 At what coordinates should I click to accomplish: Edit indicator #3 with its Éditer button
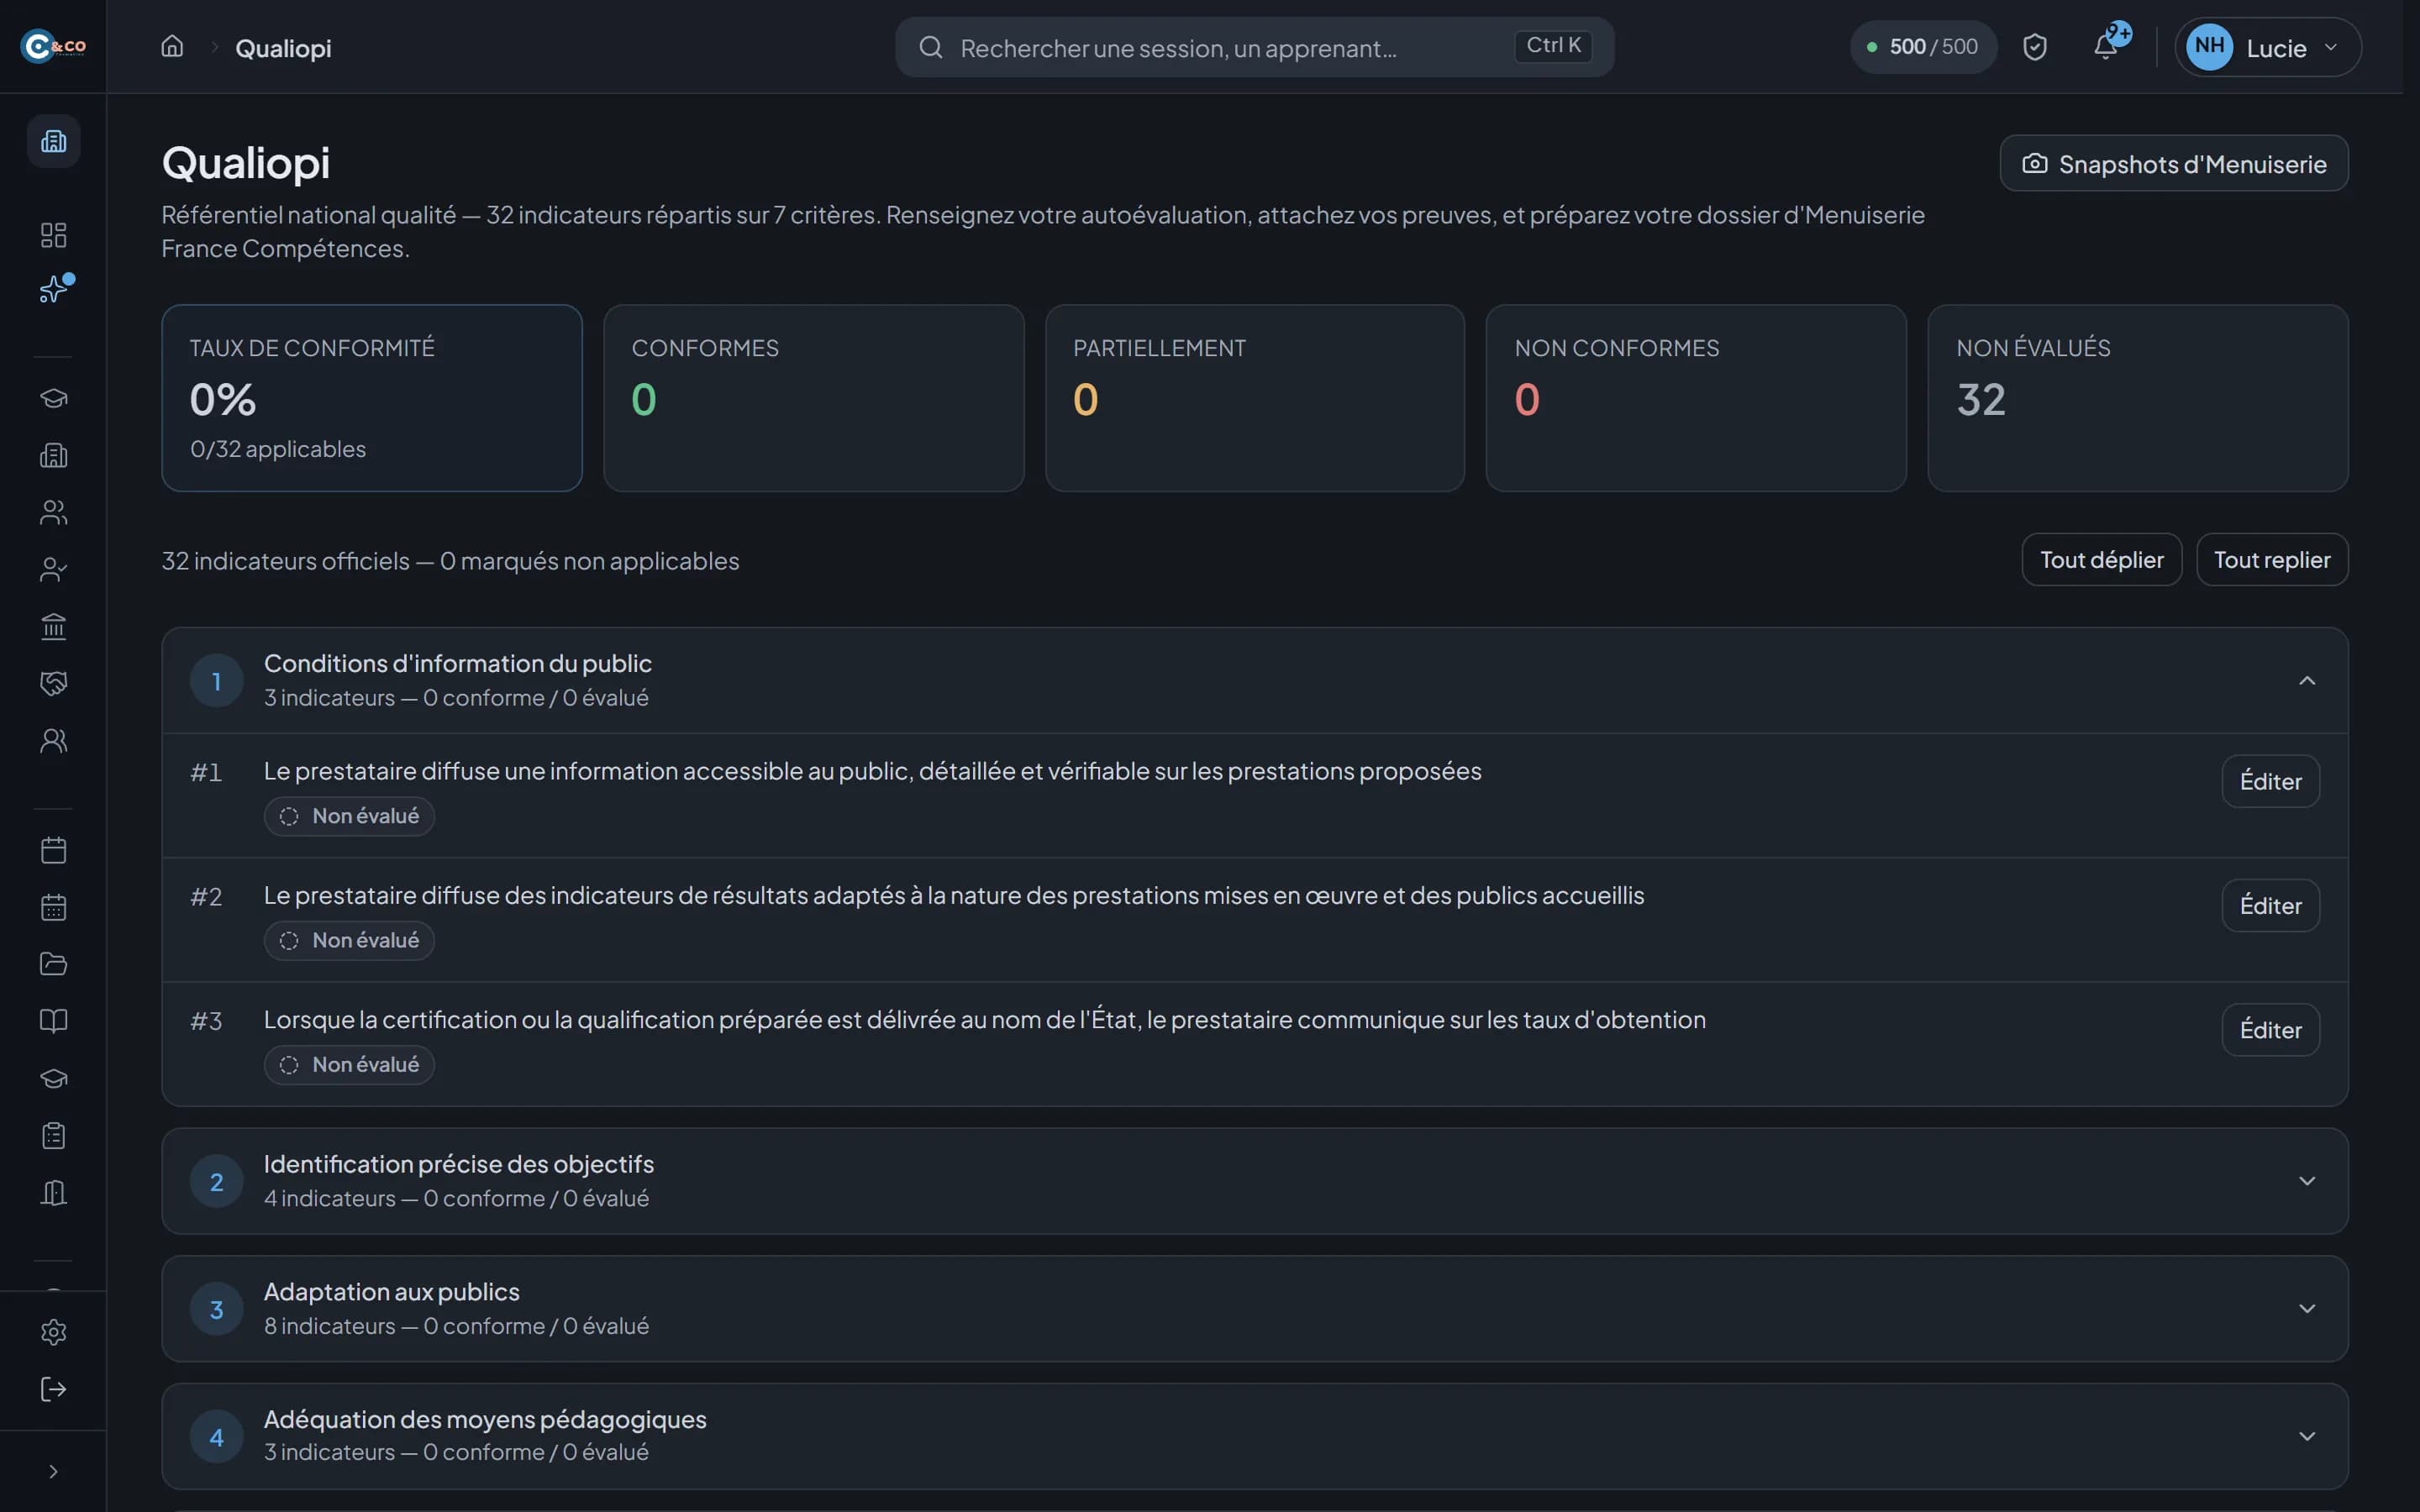pyautogui.click(x=2270, y=1030)
